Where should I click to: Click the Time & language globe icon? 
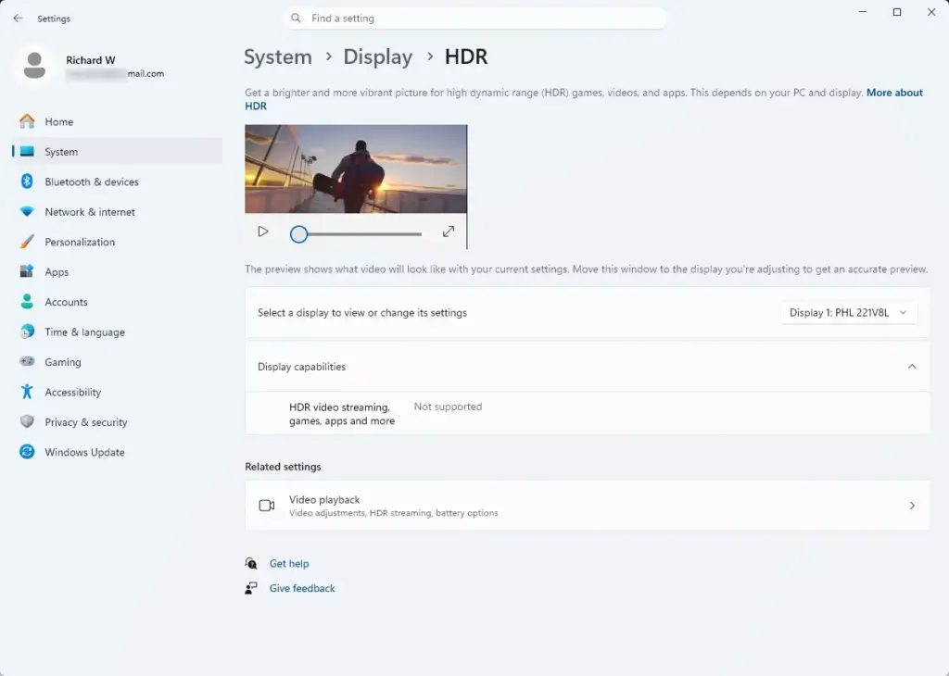(27, 332)
